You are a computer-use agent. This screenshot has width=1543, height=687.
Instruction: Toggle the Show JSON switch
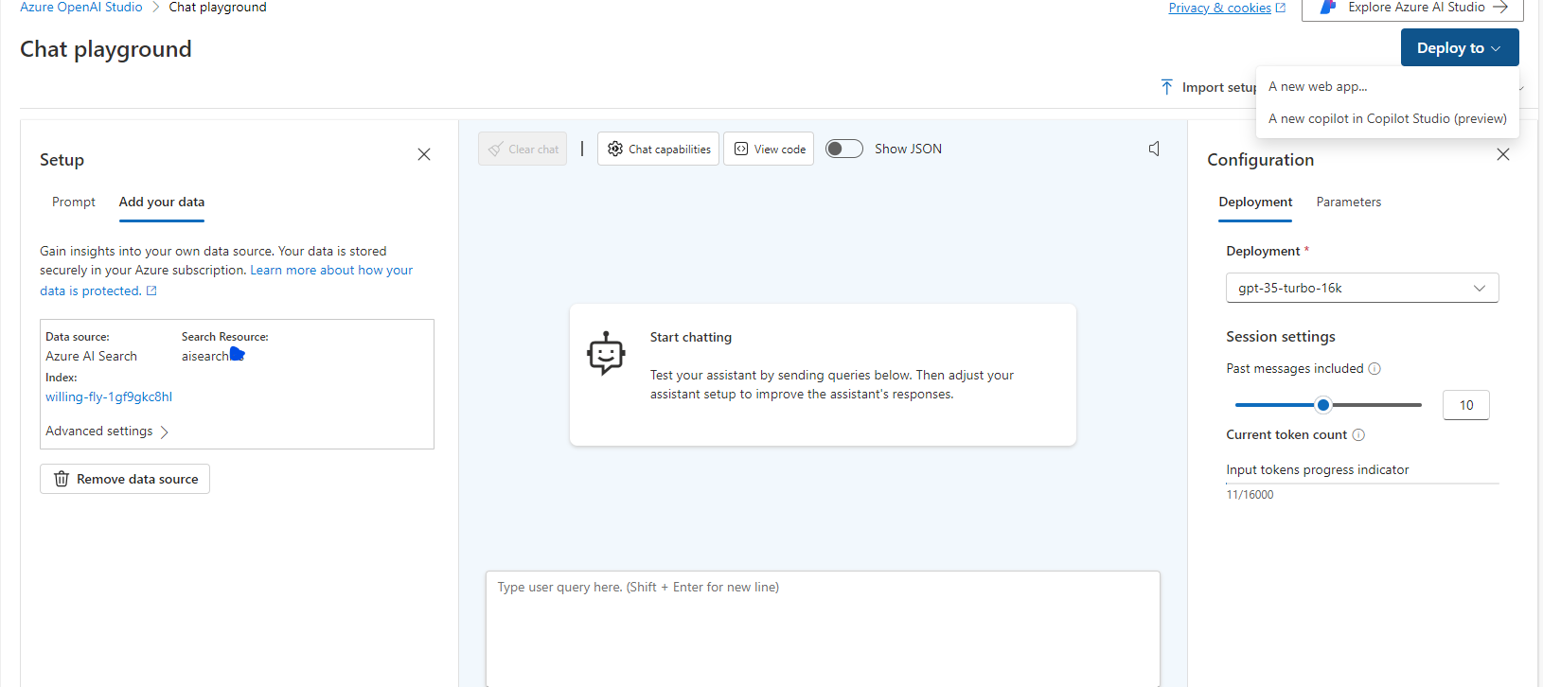844,149
